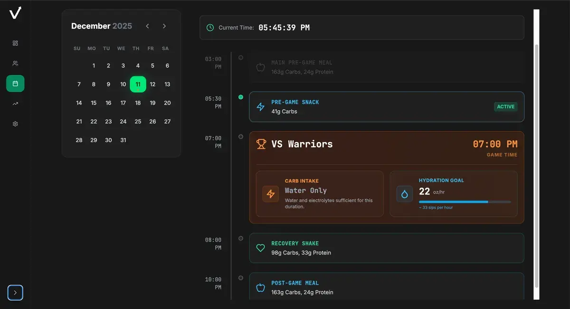Go to previous month using left arrow
This screenshot has height=309, width=570.
click(147, 26)
